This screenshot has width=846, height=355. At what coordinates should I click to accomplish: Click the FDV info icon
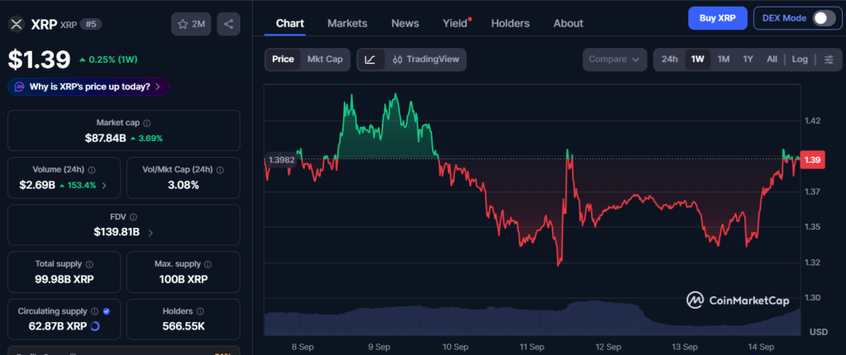(133, 217)
